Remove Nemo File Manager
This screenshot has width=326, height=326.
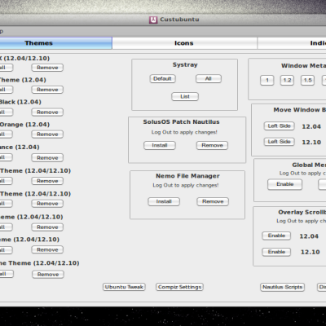[213, 201]
